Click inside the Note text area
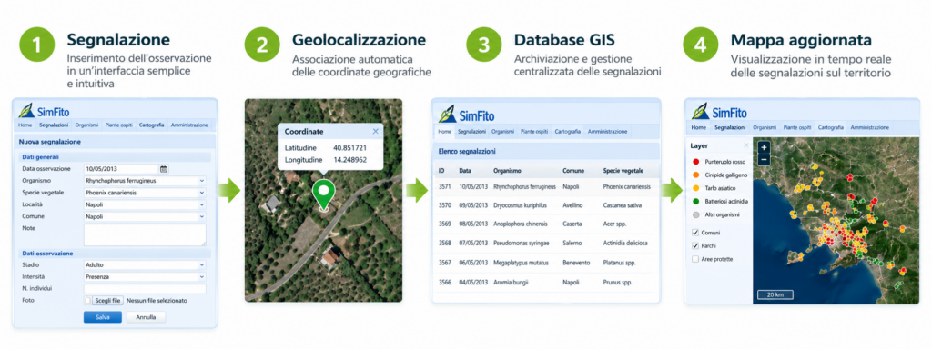Viewport: 932px width, 349px height. click(x=145, y=235)
